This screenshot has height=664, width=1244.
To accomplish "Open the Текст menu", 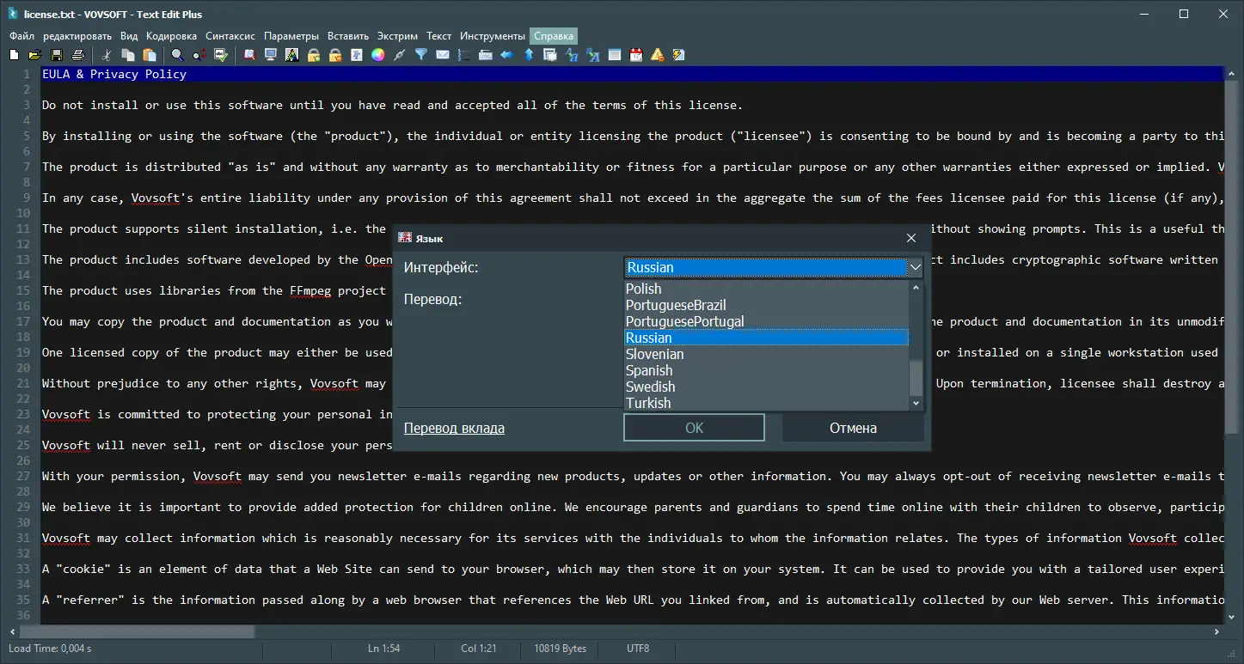I will [x=438, y=36].
